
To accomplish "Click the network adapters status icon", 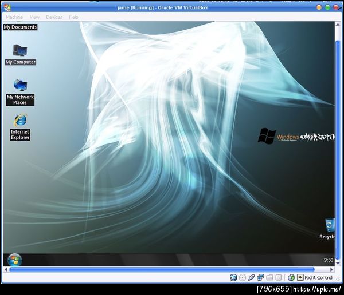I will 260,277.
